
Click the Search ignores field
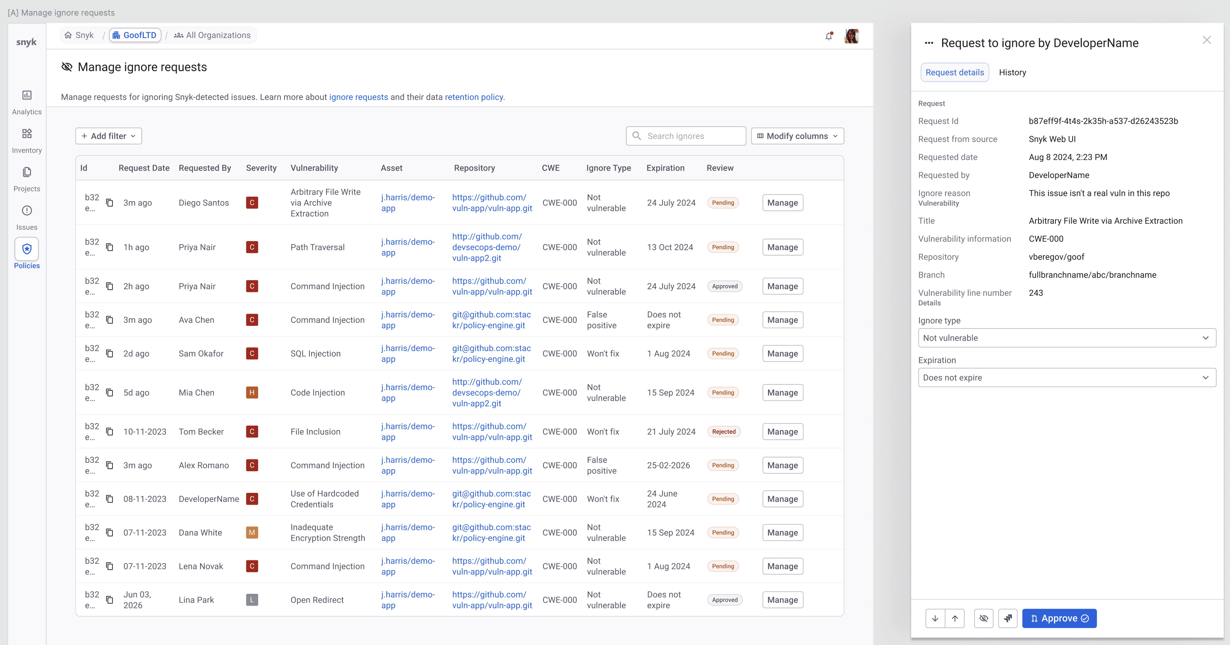click(x=686, y=136)
